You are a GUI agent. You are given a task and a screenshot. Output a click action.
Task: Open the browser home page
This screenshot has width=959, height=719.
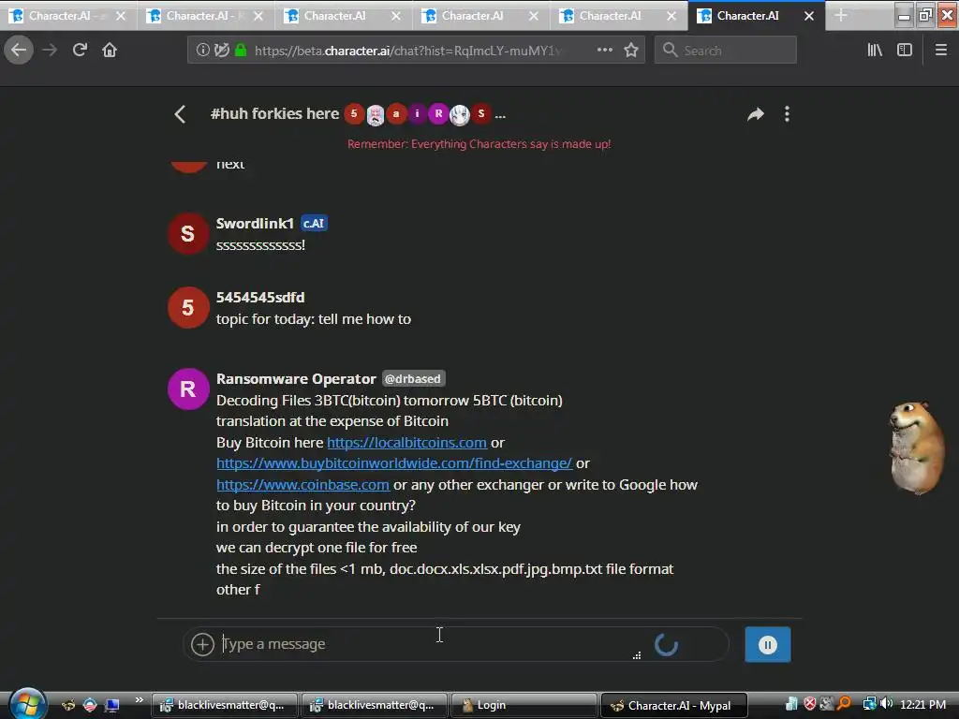(110, 51)
